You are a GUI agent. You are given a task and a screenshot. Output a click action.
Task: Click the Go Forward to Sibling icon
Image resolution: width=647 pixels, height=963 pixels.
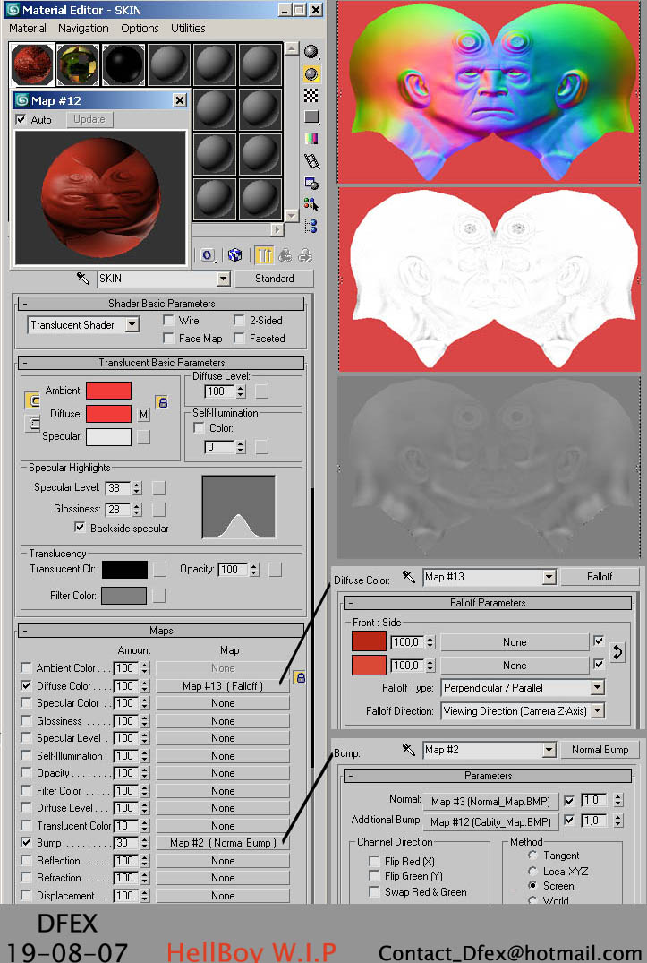pyautogui.click(x=305, y=255)
